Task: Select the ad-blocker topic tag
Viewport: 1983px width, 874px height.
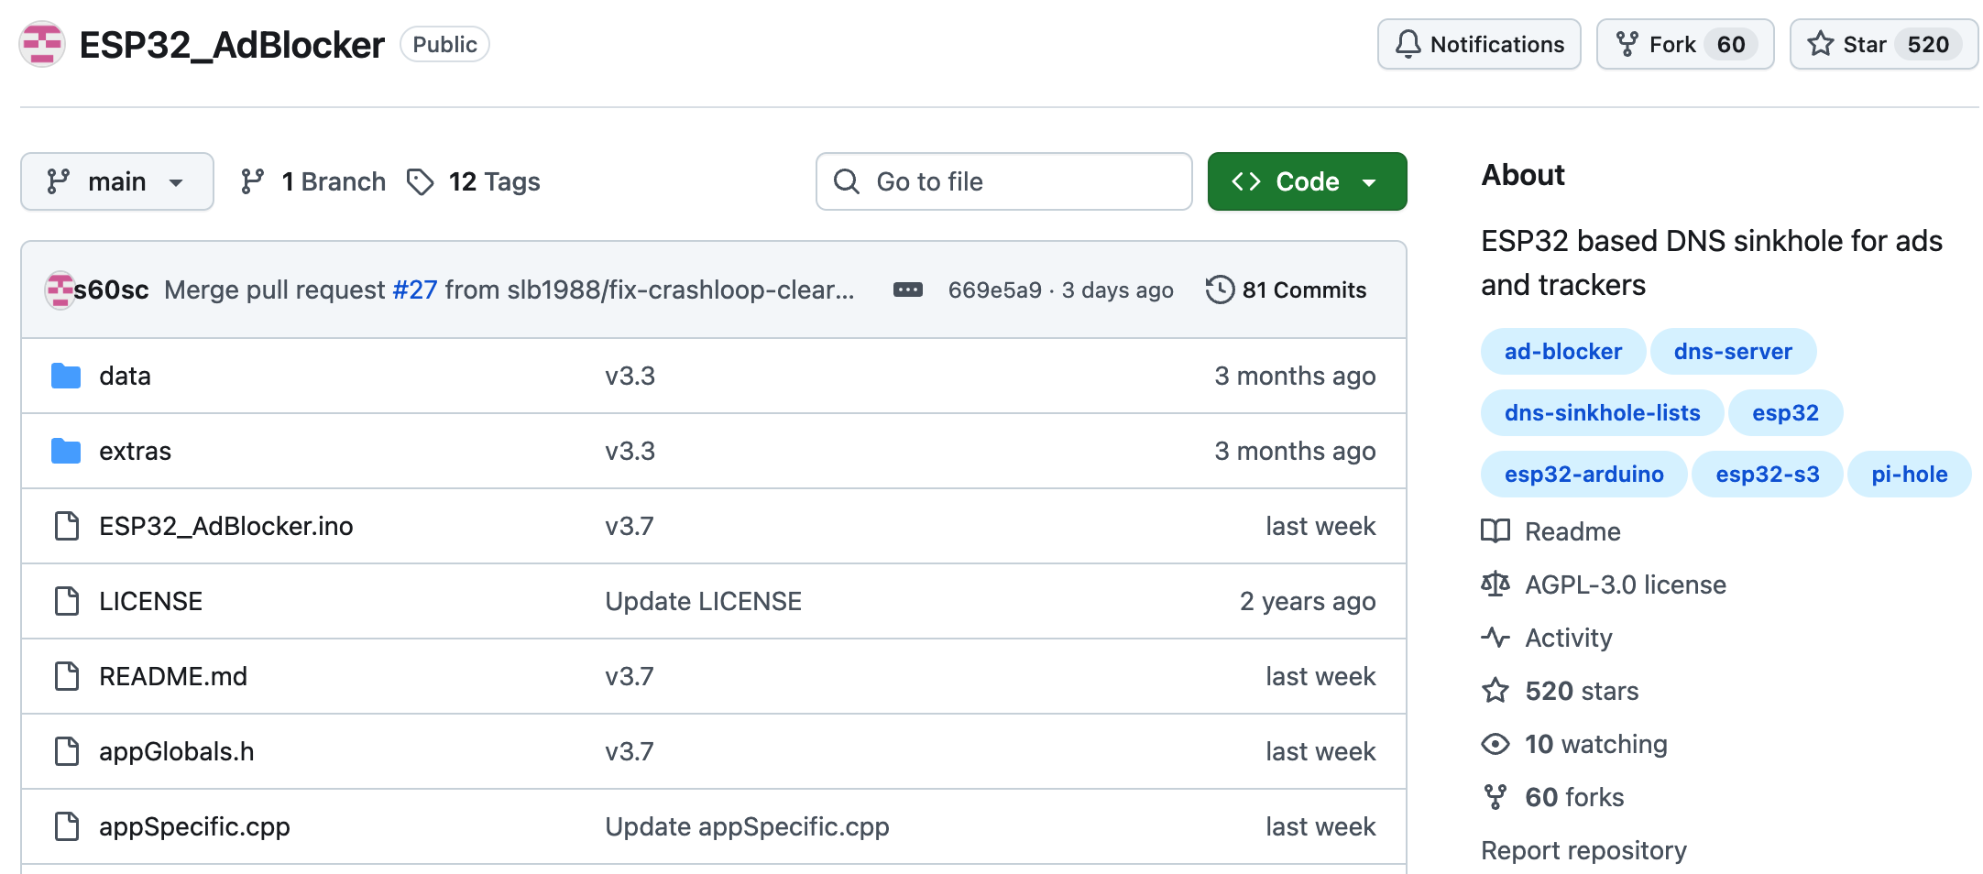Action: 1563,351
